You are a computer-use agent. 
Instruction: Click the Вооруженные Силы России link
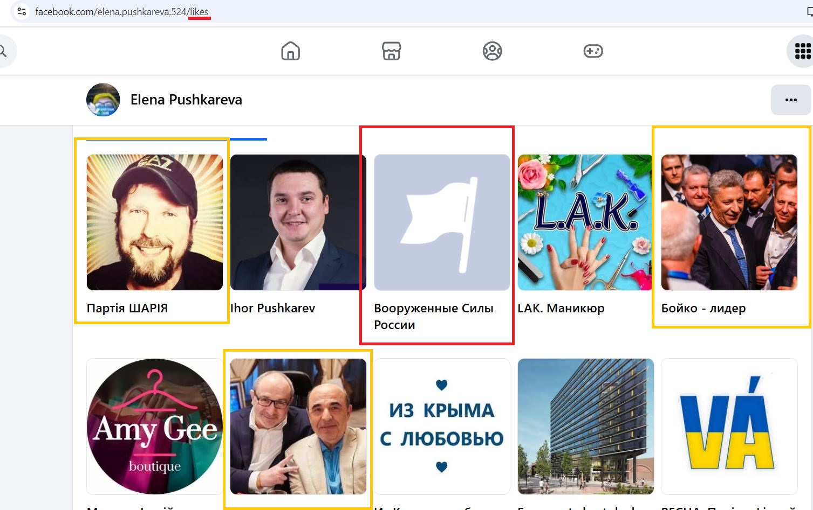click(x=434, y=316)
